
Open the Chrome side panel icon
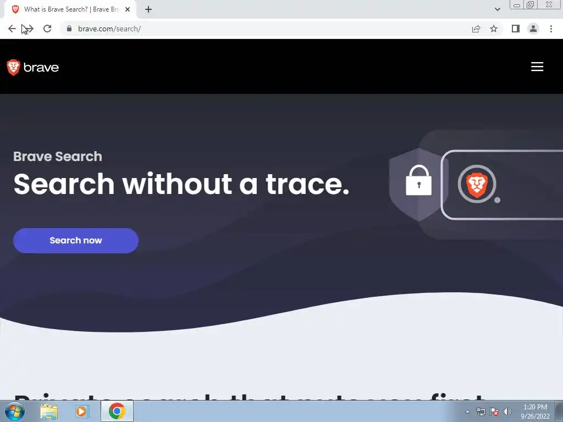click(516, 29)
